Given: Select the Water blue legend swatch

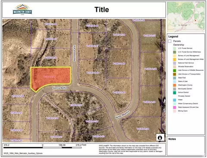Looking at the screenshot, I should click(175, 100).
